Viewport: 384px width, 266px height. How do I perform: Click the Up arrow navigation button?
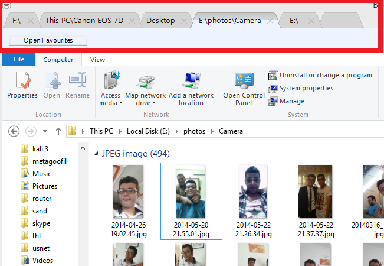point(58,131)
